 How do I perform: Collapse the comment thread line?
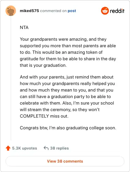tap(11, 79)
